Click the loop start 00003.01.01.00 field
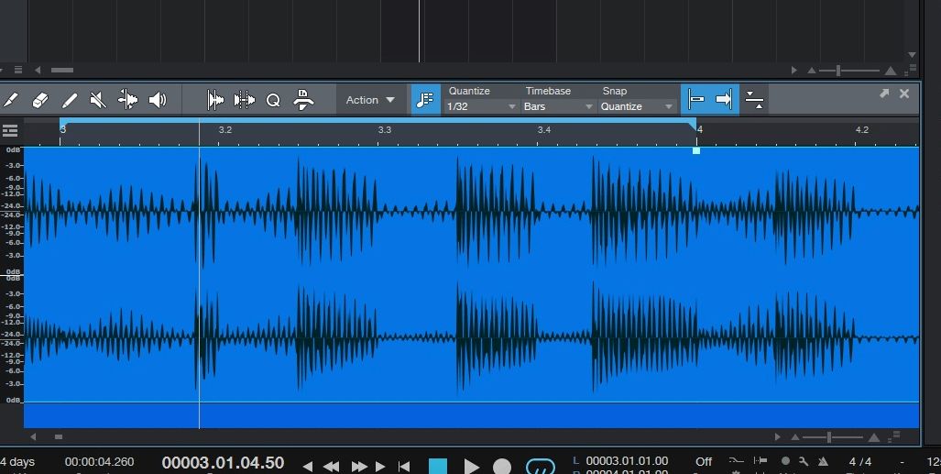The width and height of the screenshot is (941, 474). click(x=627, y=461)
